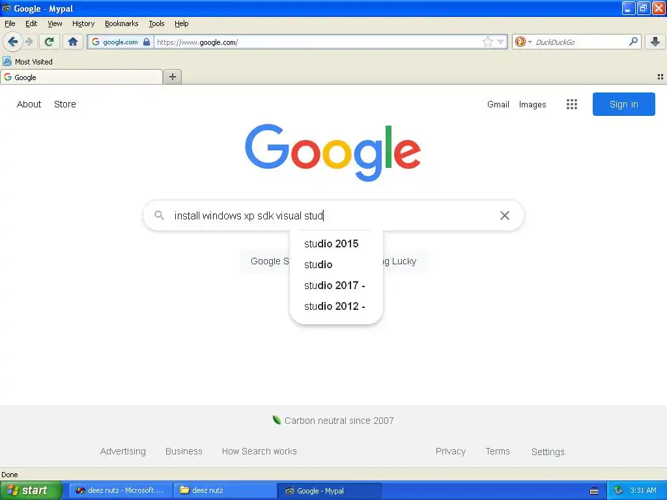The height and width of the screenshot is (500, 667).
Task: Open the DuckDuckGo search engine selector
Action: click(523, 42)
